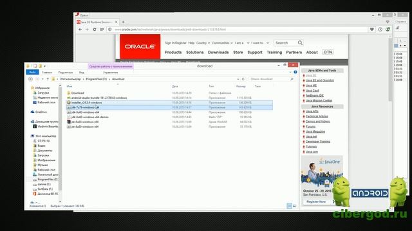Viewport: 412px width, 231px height.
Task: Open the Downloads menu on Oracle
Action: 218,53
